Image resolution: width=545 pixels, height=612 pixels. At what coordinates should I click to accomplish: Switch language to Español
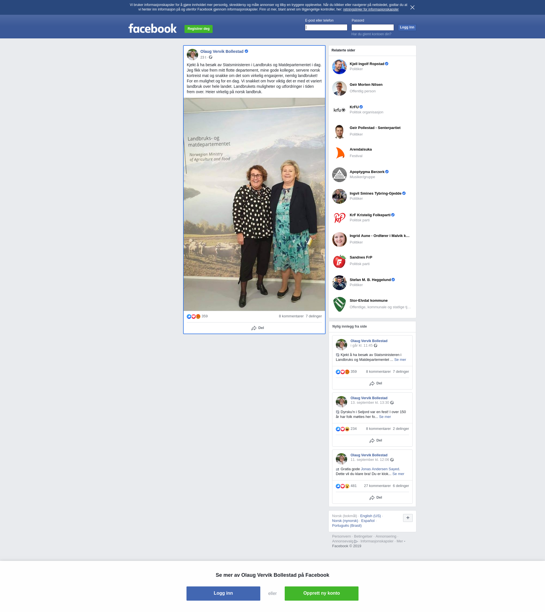(367, 521)
